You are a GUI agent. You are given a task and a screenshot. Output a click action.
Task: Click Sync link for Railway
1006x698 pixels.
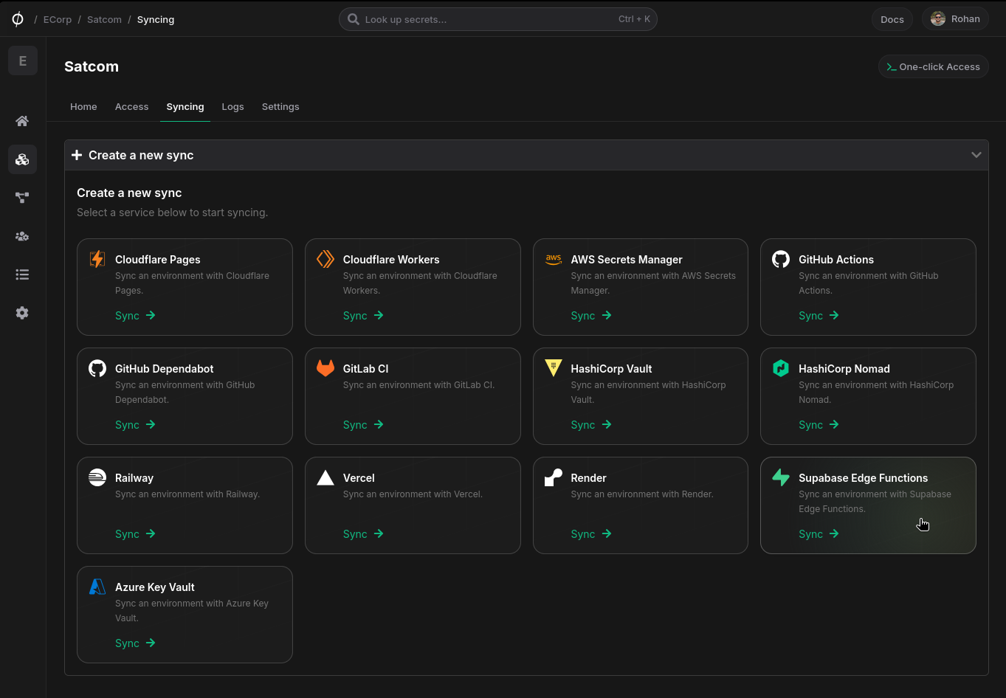coord(135,534)
